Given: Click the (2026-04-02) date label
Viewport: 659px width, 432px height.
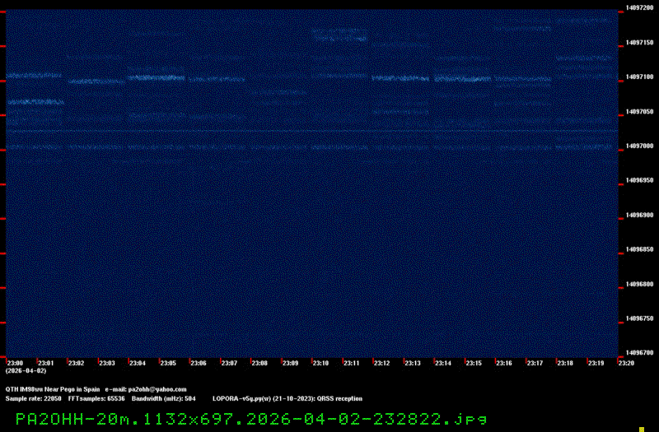Looking at the screenshot, I should pyautogui.click(x=26, y=371).
